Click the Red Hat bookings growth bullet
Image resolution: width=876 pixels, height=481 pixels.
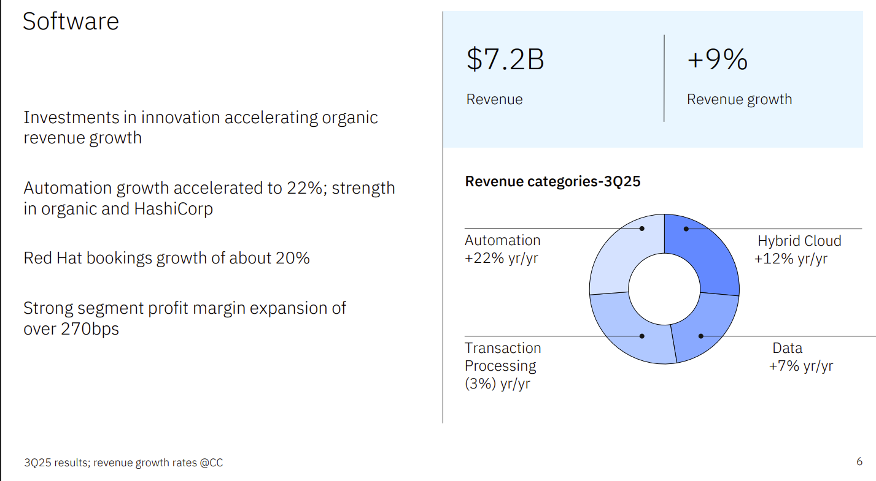[x=166, y=258]
